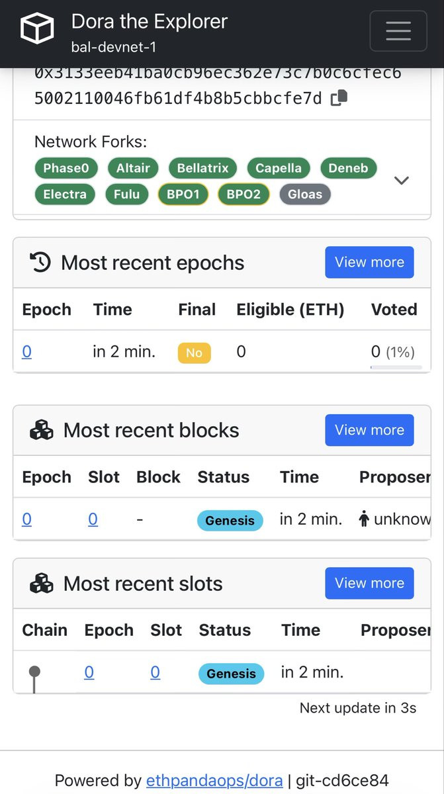444x794 pixels.
Task: View more recent epochs
Action: [x=369, y=262]
